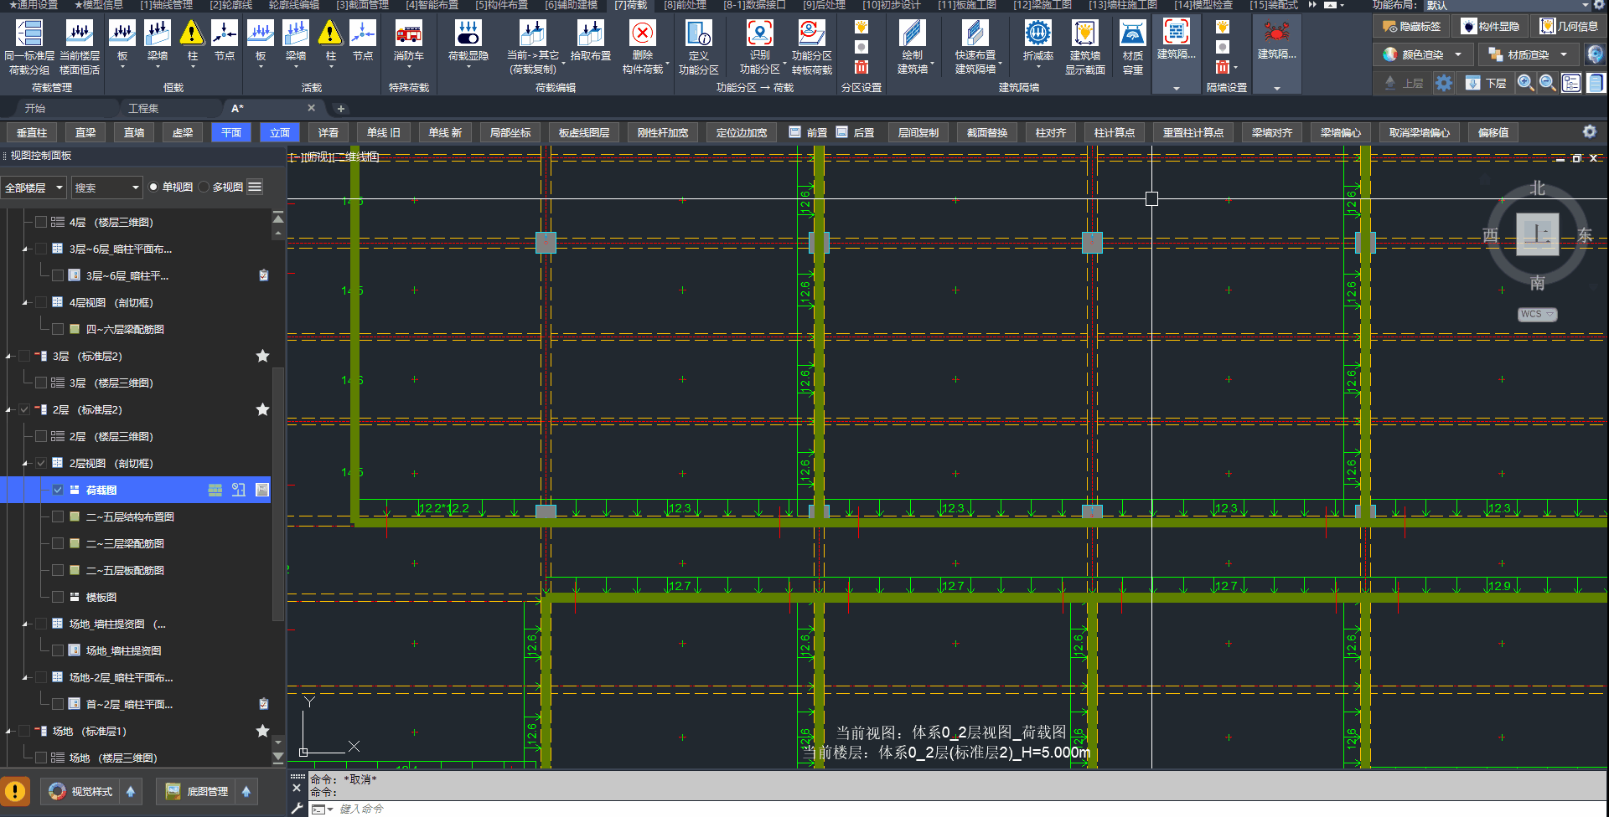Expand the 颜色渲染 dropdown

pyautogui.click(x=1458, y=55)
